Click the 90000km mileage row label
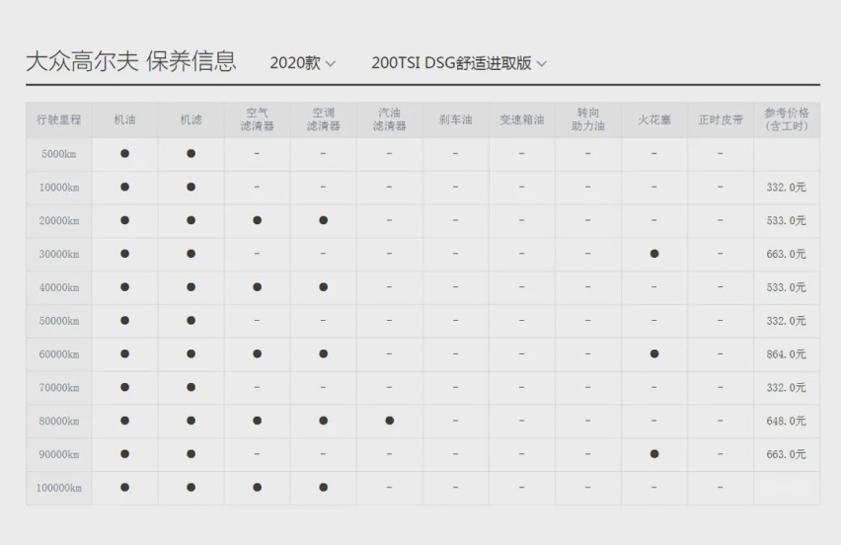The image size is (841, 545). click(x=59, y=454)
